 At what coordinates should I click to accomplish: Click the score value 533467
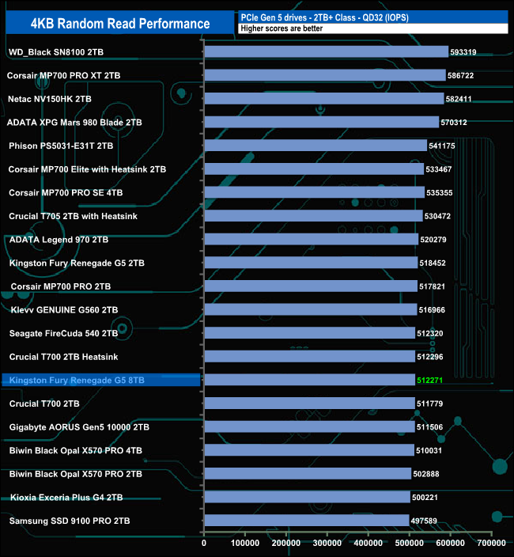(439, 169)
